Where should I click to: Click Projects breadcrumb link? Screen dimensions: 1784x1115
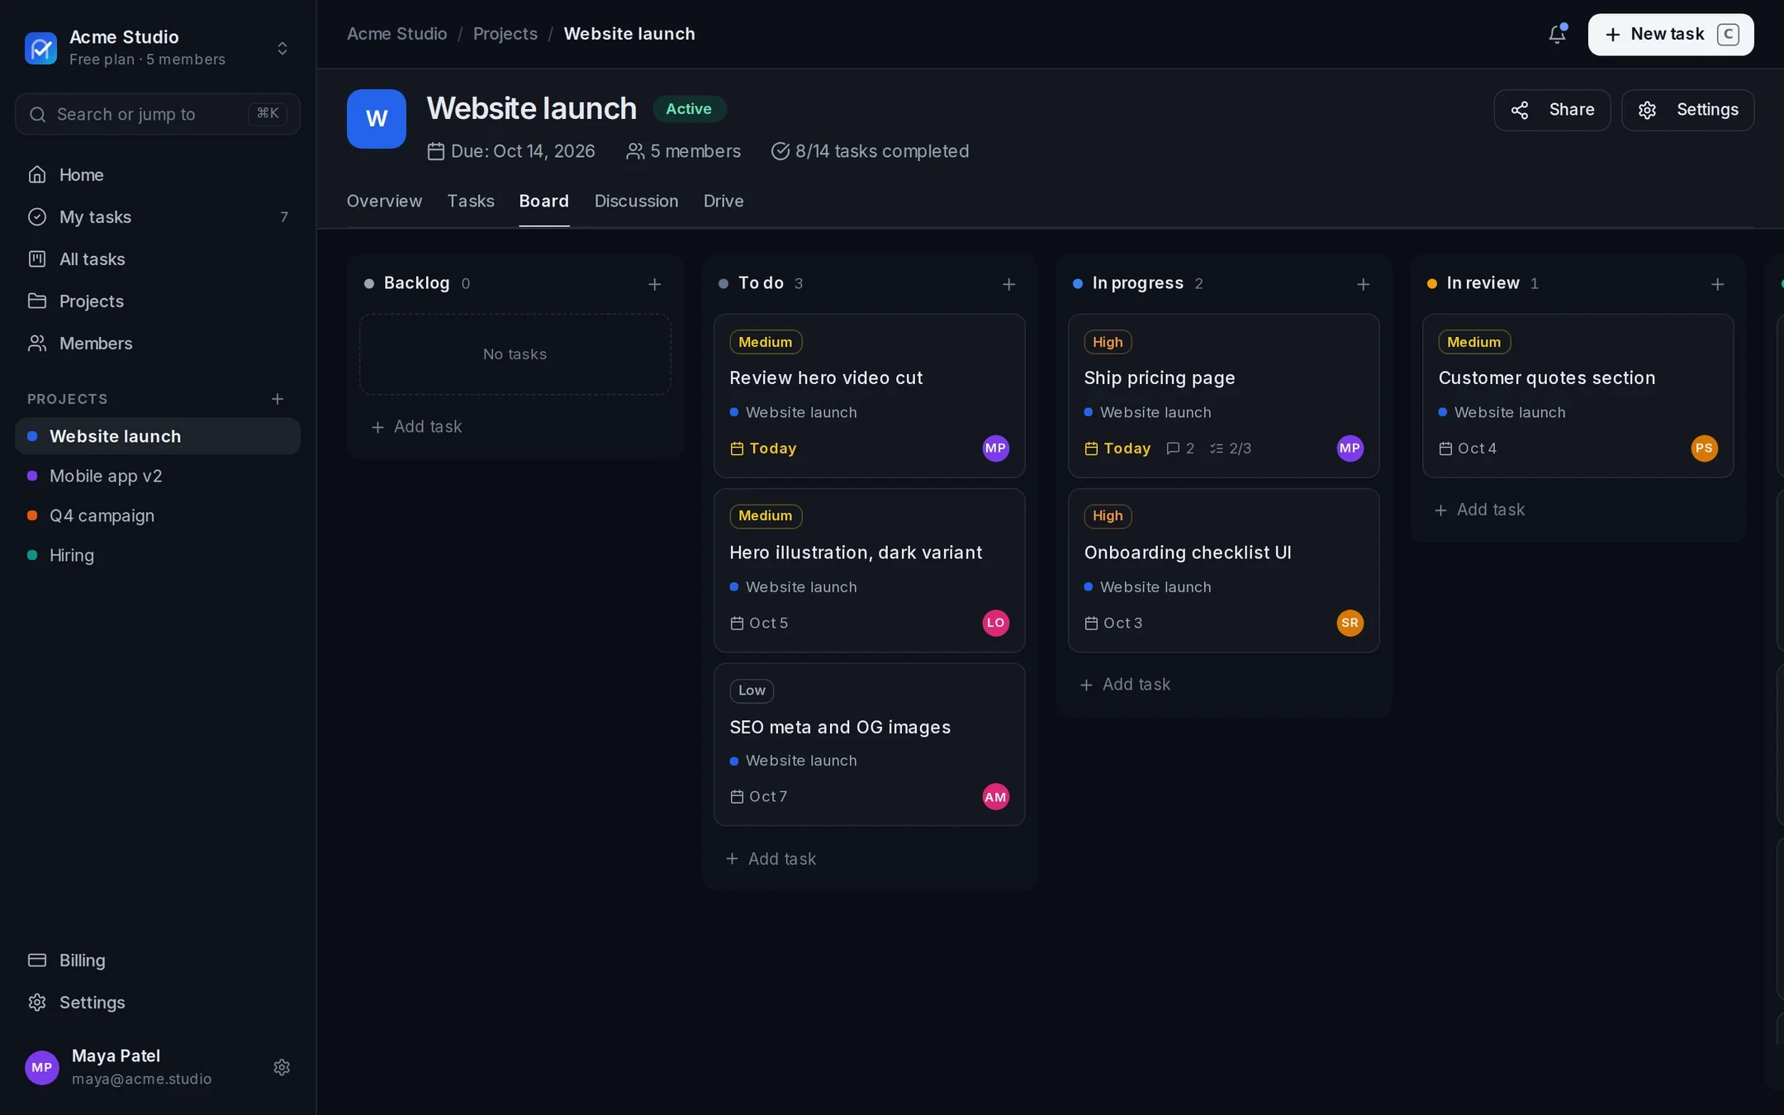tap(505, 34)
